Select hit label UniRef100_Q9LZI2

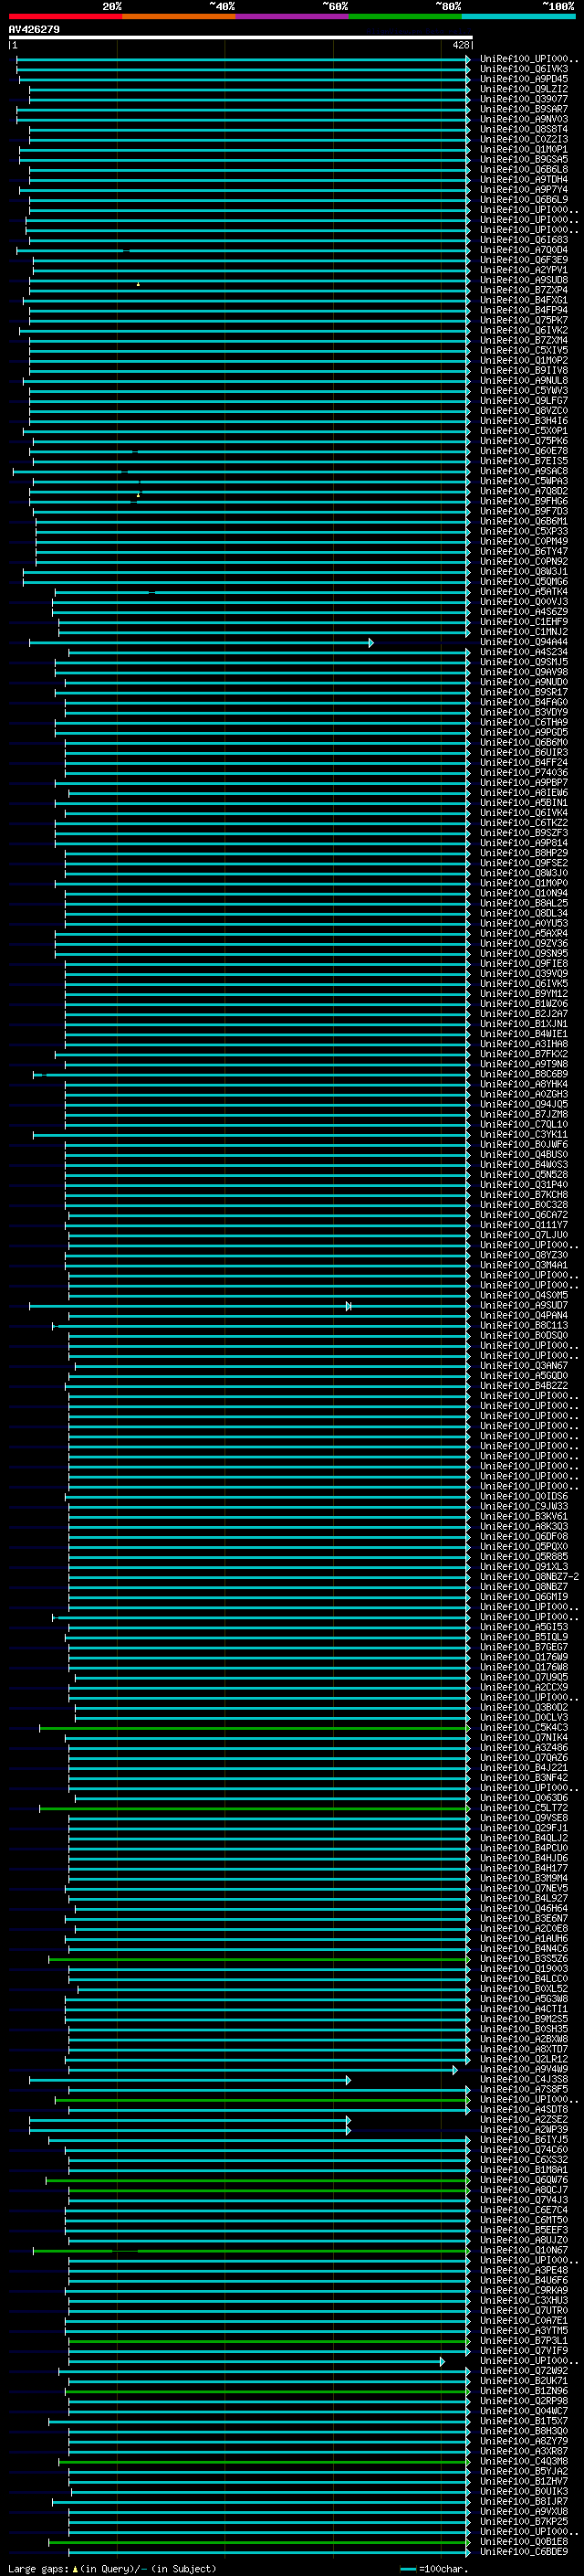pos(523,89)
